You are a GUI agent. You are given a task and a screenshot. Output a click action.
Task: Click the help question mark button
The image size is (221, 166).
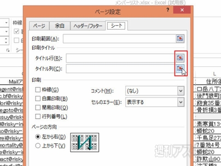coord(168,10)
